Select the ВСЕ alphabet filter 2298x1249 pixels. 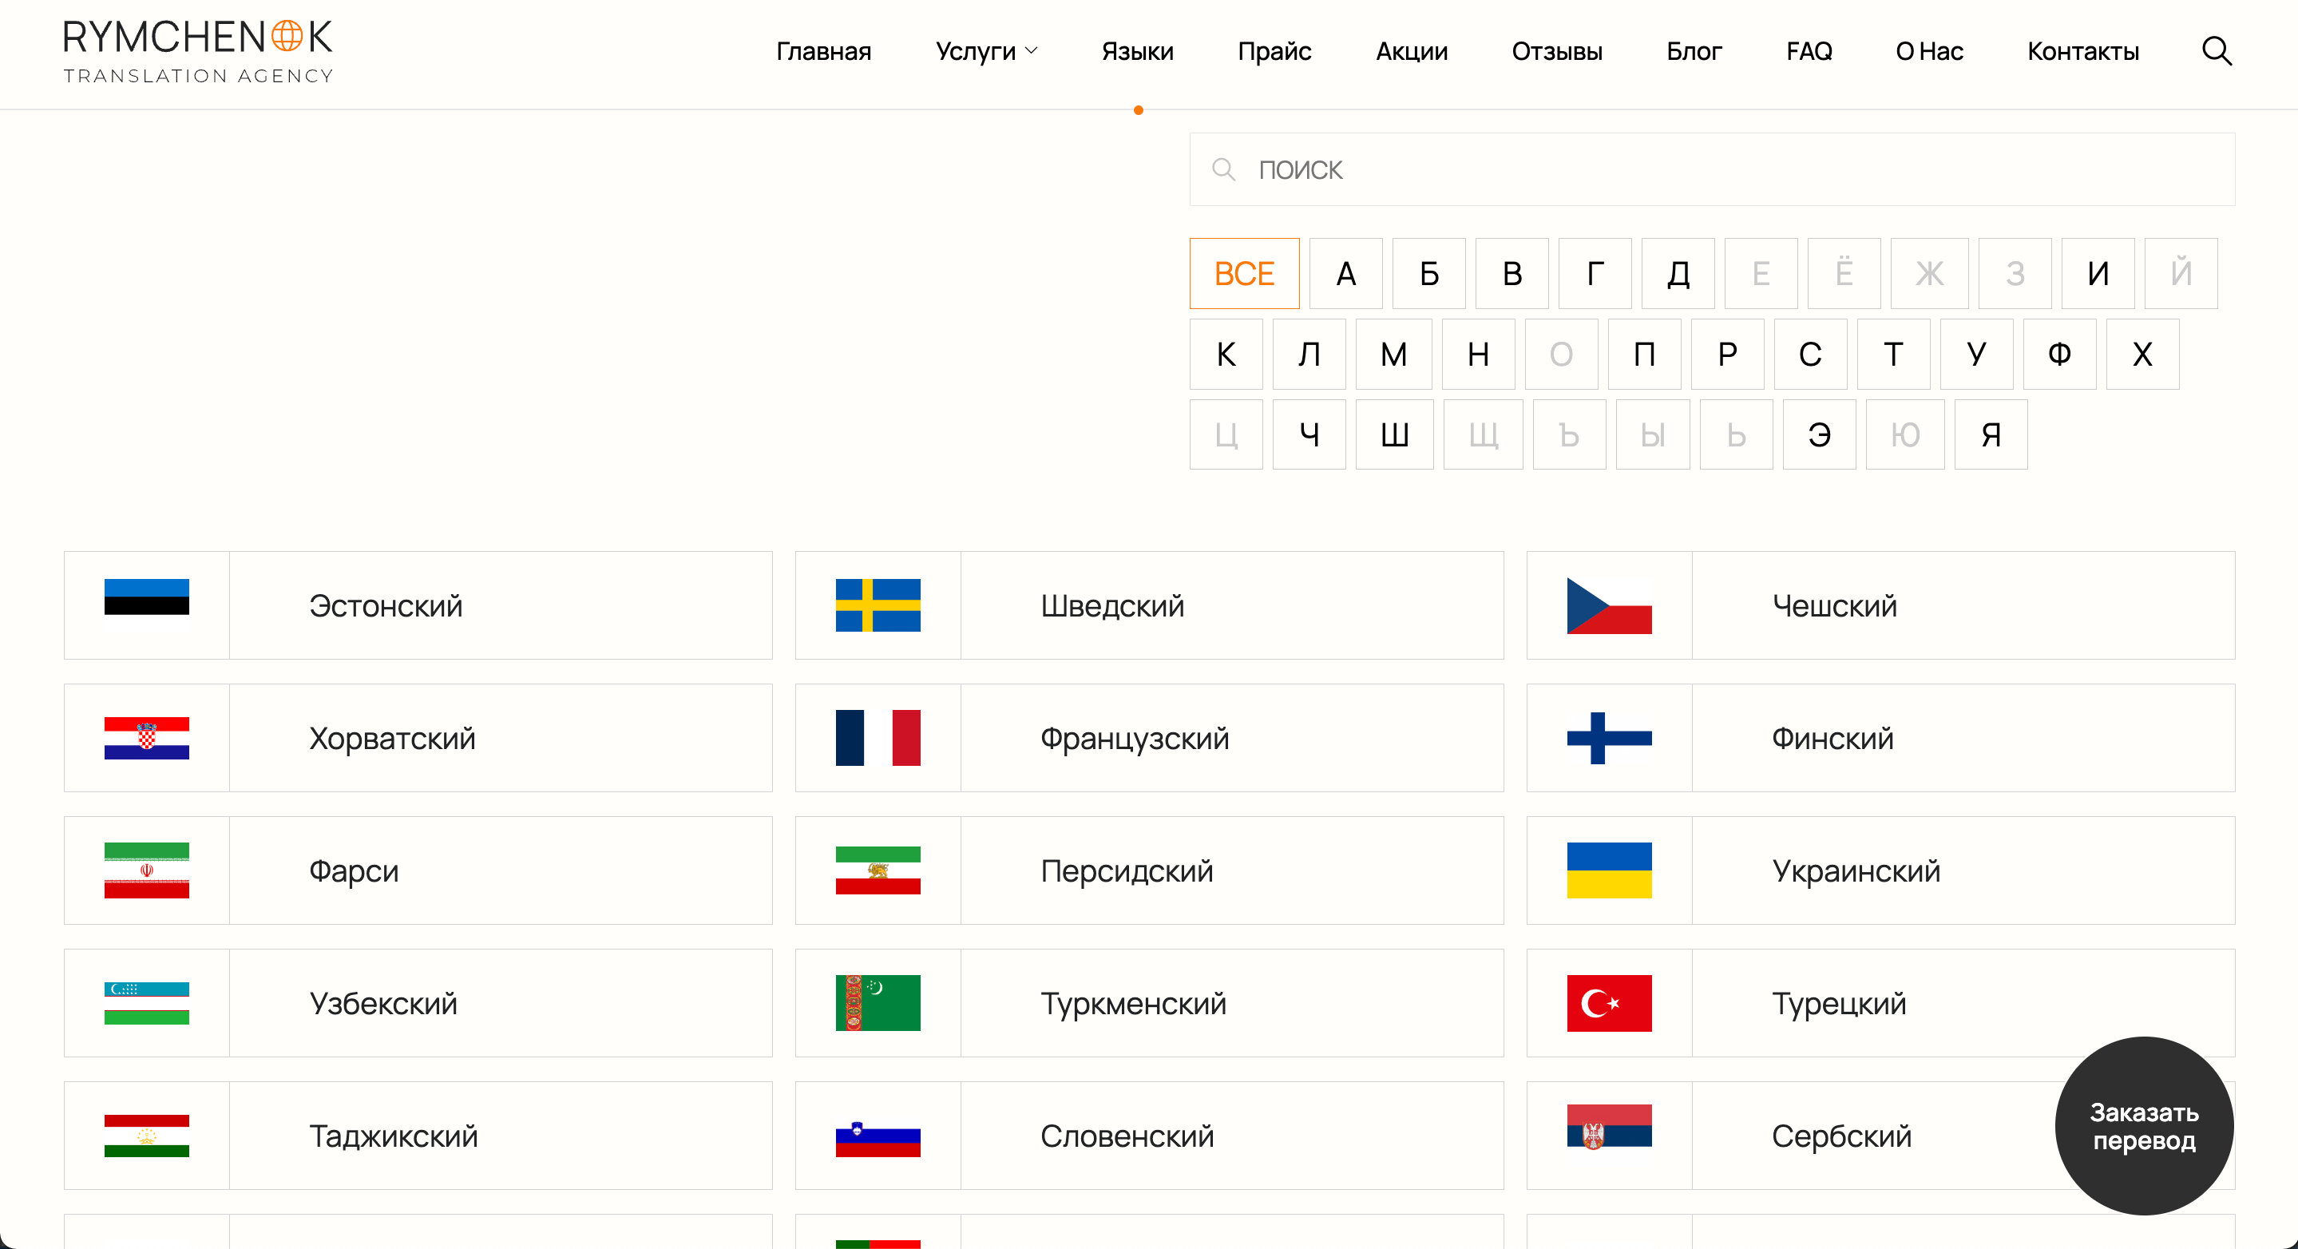click(x=1243, y=273)
